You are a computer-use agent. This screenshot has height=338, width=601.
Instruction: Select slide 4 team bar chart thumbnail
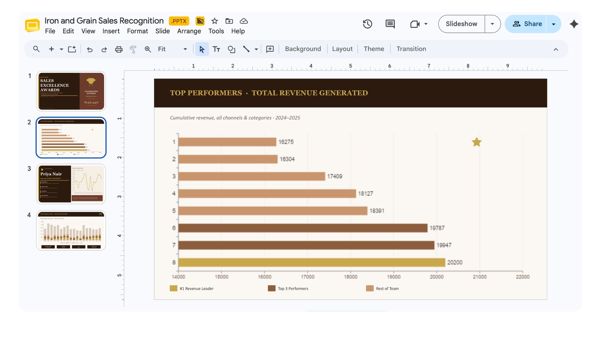[x=71, y=230]
